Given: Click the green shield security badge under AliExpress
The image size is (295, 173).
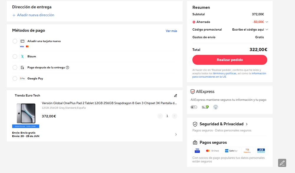Looking at the screenshot, I should coord(205,107).
